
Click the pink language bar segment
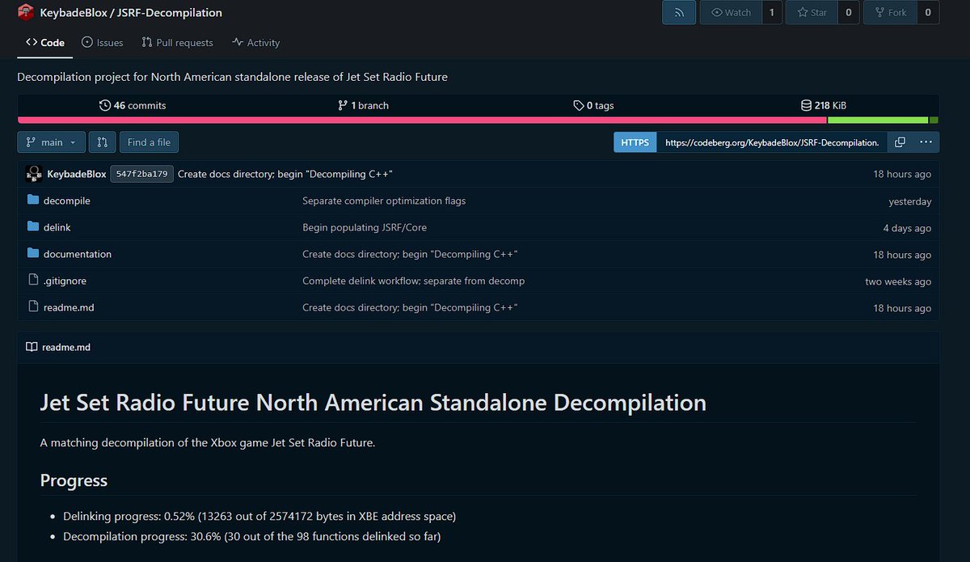pos(422,120)
